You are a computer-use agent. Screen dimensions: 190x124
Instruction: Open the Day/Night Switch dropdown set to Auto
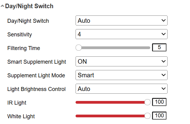(121, 21)
